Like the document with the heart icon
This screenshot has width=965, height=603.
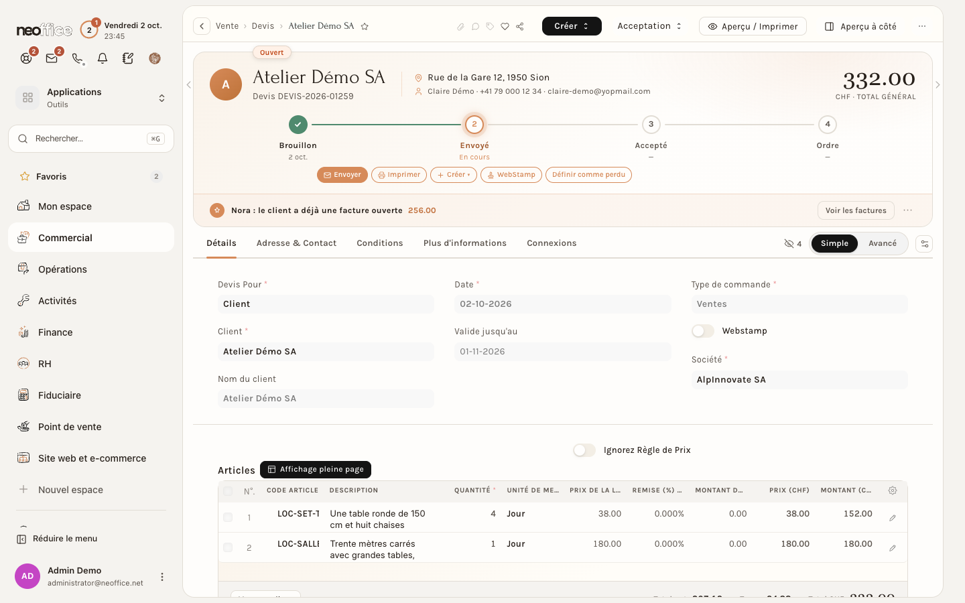tap(505, 27)
